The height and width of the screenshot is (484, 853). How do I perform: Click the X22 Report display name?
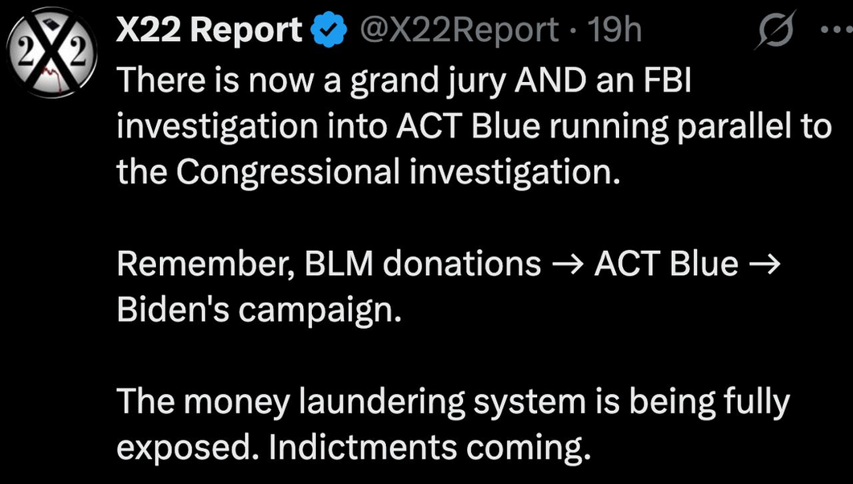click(210, 31)
